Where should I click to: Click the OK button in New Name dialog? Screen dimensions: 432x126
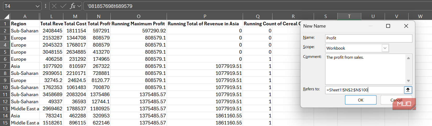point(361,100)
